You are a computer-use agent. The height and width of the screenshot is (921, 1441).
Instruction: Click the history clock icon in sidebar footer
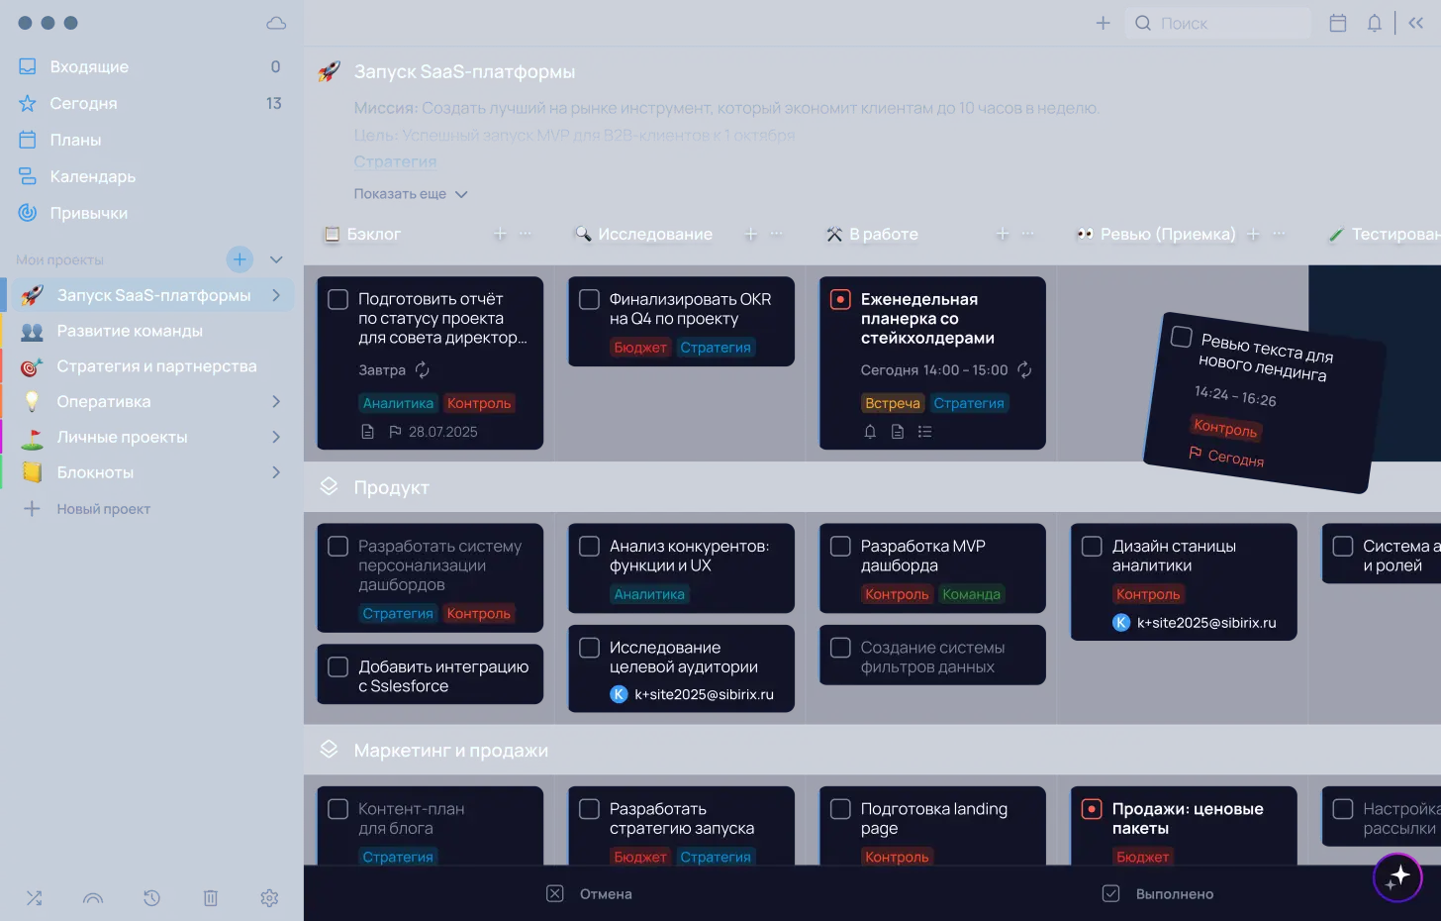click(151, 898)
